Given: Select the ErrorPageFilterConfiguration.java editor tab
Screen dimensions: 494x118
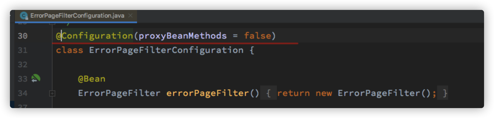Looking at the screenshot, I should pos(77,16).
